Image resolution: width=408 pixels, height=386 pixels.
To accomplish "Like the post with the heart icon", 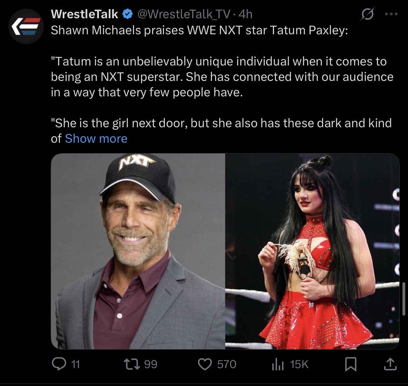I will 204,364.
